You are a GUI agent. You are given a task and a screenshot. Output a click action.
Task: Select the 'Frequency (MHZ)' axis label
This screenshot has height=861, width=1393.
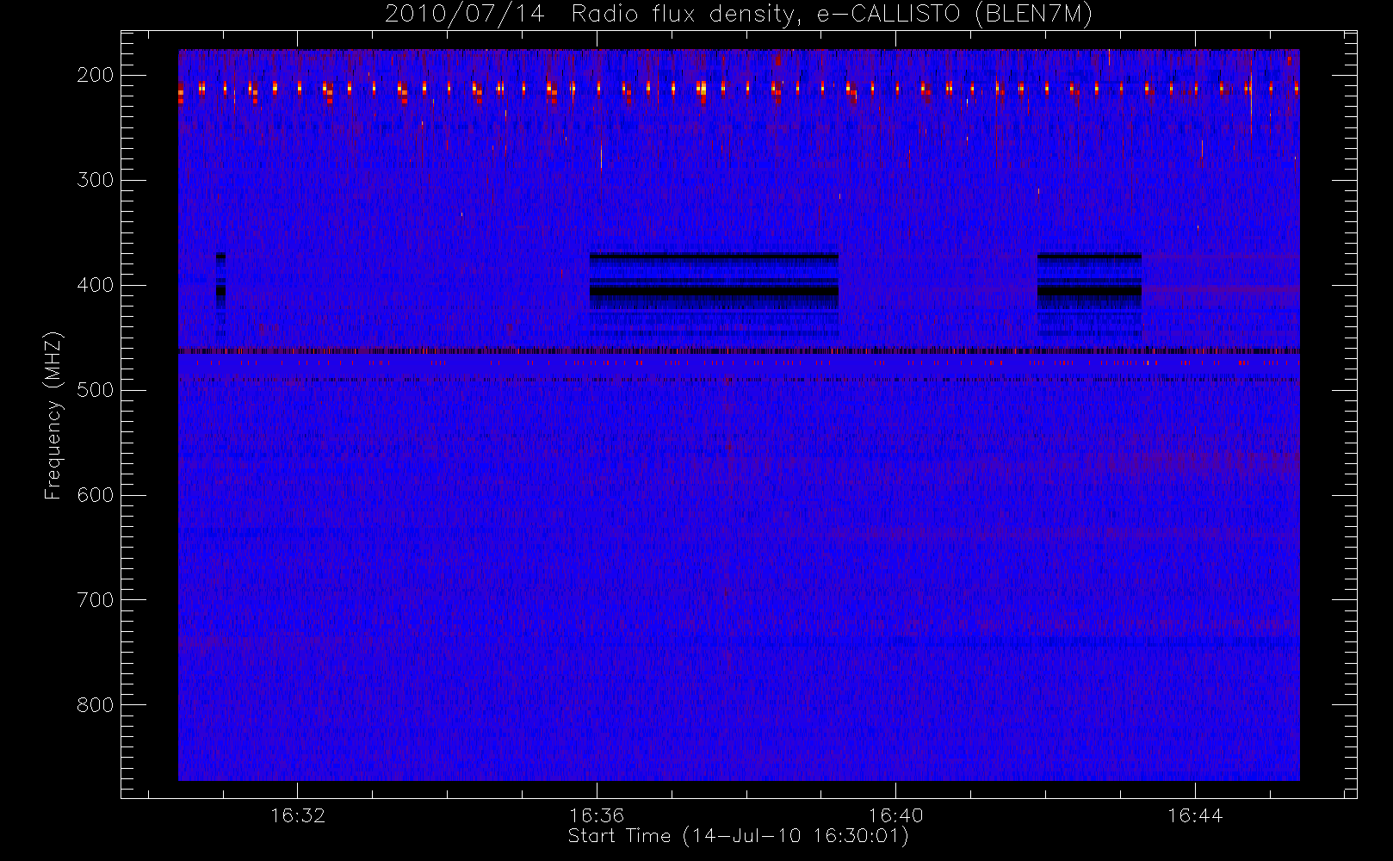click(53, 415)
